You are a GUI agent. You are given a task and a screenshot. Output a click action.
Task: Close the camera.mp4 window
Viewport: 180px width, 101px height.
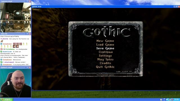coord(30,1)
